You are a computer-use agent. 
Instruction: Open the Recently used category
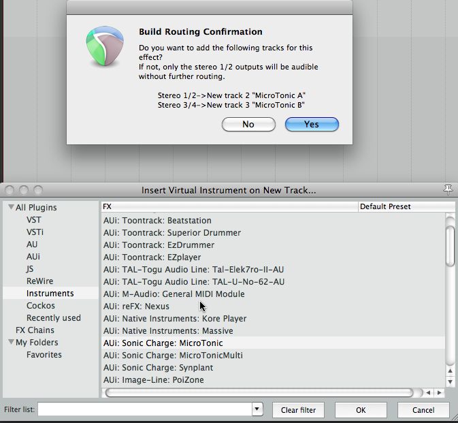(54, 318)
